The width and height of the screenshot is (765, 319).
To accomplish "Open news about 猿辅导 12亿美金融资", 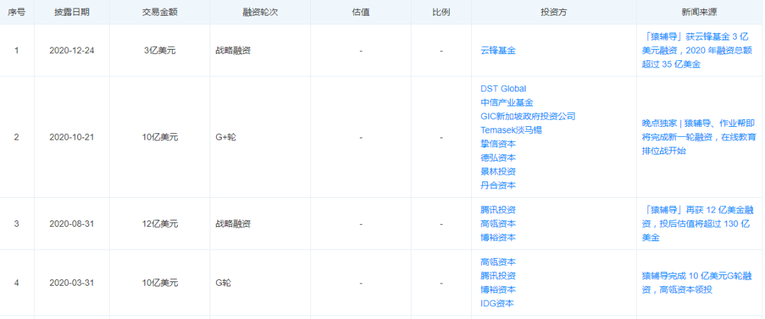I will [698, 224].
